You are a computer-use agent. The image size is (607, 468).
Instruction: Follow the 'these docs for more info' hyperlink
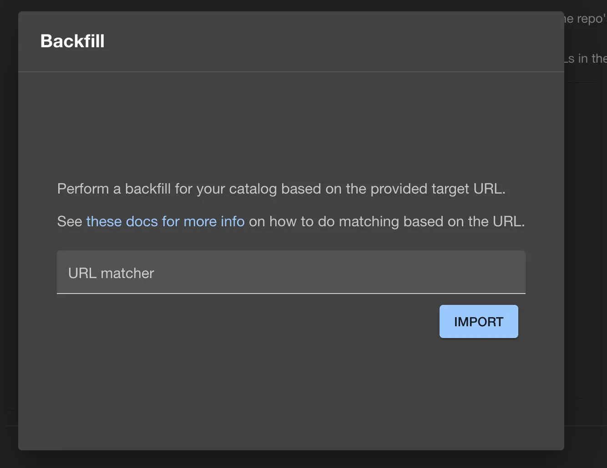click(x=165, y=221)
